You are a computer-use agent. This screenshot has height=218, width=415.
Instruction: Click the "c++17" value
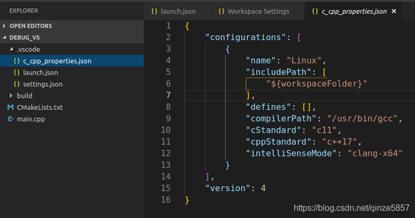[x=340, y=141]
